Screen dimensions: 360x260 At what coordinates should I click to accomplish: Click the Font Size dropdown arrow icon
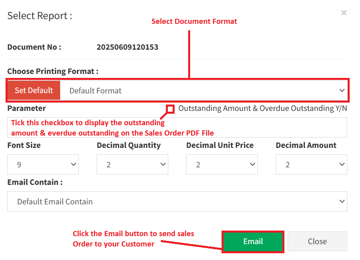pyautogui.click(x=73, y=165)
